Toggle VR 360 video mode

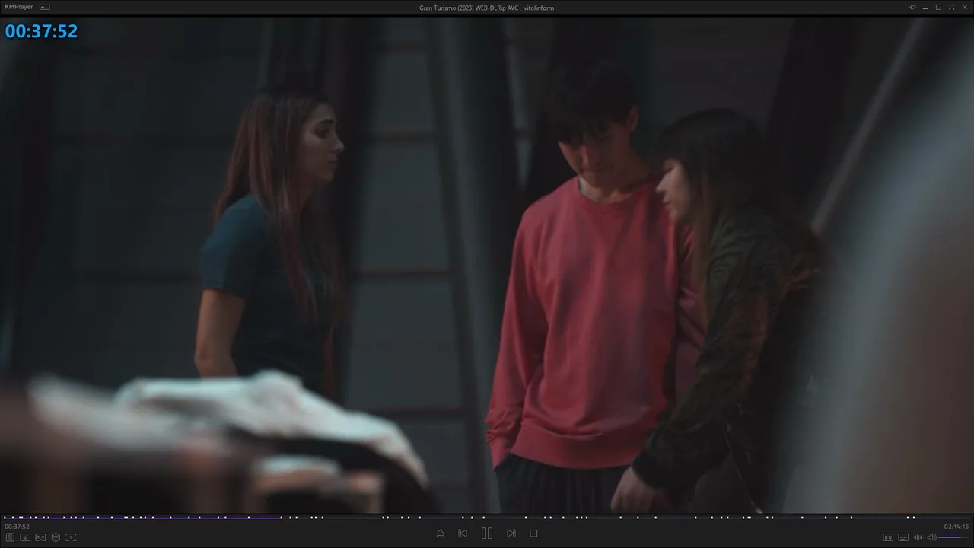tap(40, 537)
